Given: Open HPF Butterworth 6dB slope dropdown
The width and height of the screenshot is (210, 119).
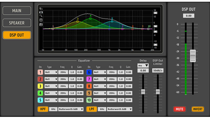Looking at the screenshot, I should pyautogui.click(x=71, y=109).
